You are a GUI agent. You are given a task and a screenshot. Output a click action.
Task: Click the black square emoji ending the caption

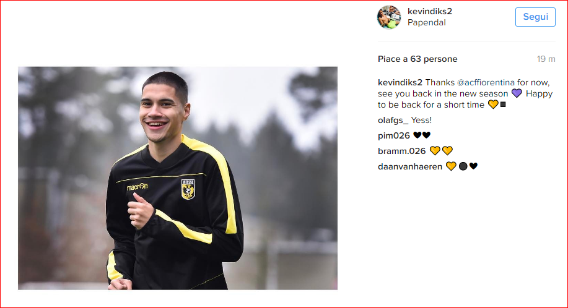point(503,105)
